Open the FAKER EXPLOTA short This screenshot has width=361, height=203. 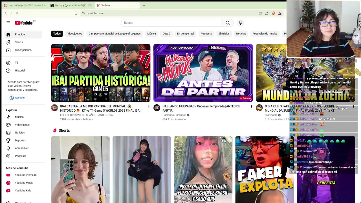(264, 169)
